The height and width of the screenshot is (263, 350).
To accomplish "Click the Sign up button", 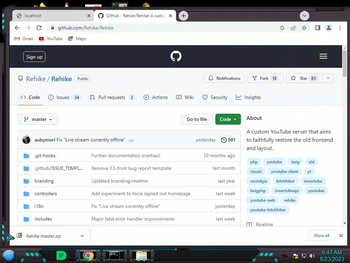I will pos(34,57).
